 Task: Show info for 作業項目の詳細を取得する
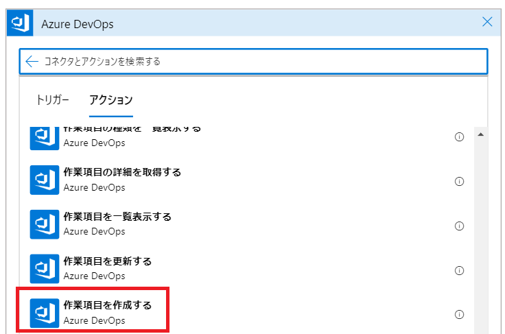pos(459,182)
